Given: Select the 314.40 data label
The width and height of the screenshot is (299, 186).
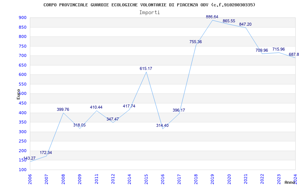Looking at the screenshot, I should [x=162, y=125].
